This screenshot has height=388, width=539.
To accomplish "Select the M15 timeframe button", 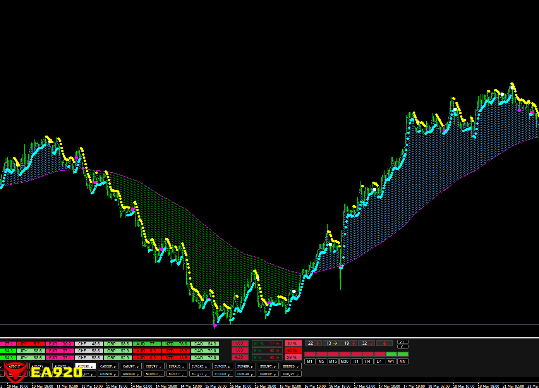I will [333, 361].
